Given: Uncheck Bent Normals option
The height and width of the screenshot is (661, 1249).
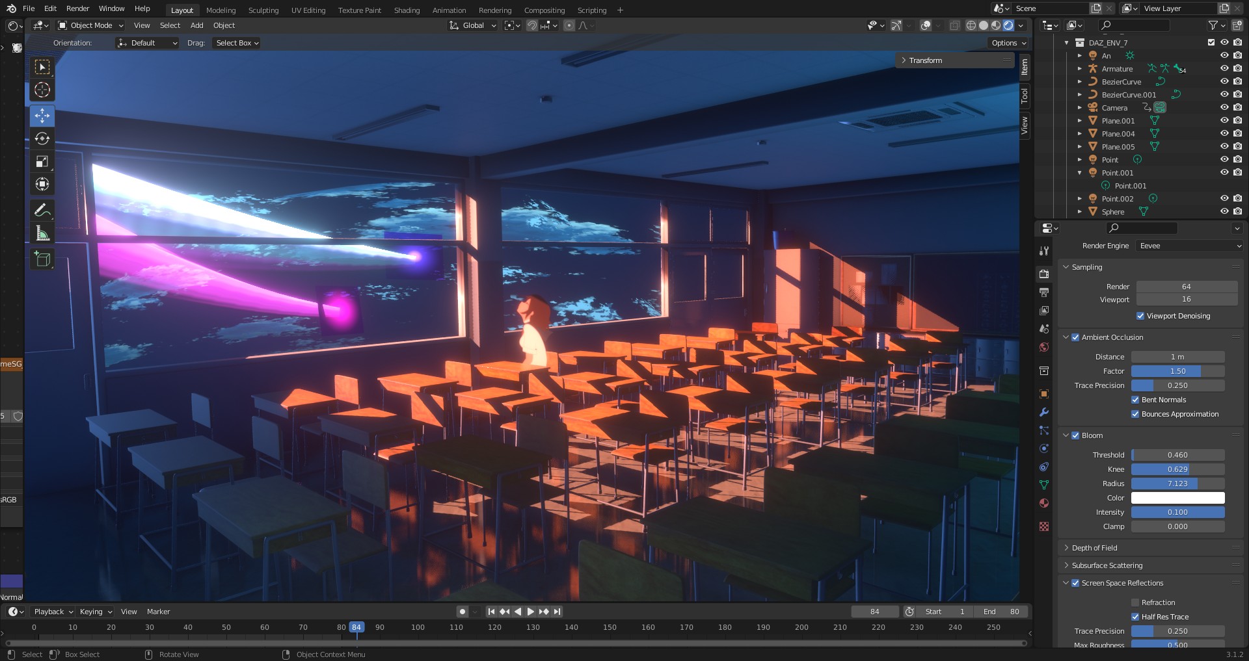Looking at the screenshot, I should [1135, 400].
